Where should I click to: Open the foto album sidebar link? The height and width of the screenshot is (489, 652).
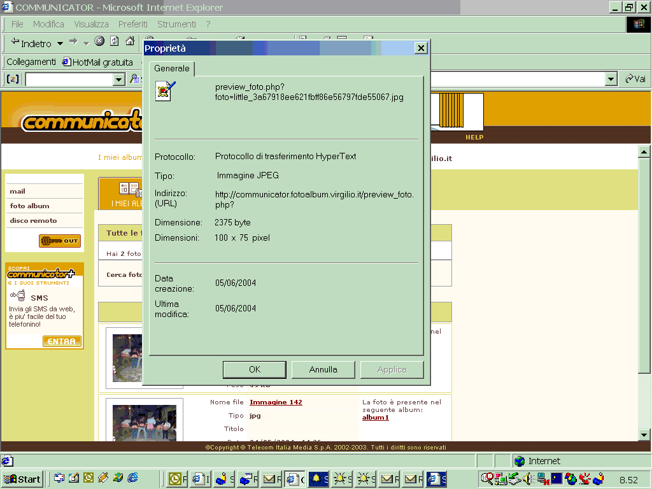(x=29, y=206)
